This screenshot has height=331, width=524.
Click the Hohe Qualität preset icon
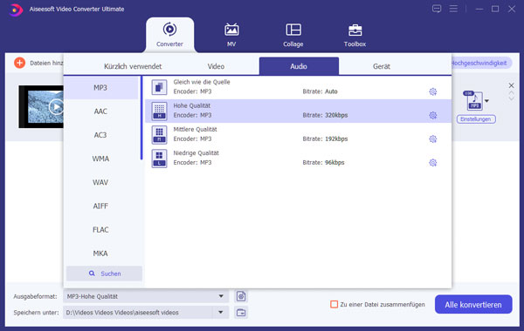click(160, 111)
